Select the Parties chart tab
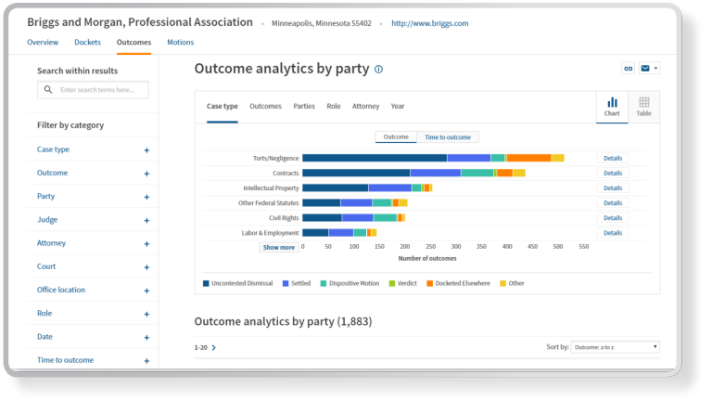Viewport: 712px width, 401px height. coord(304,107)
